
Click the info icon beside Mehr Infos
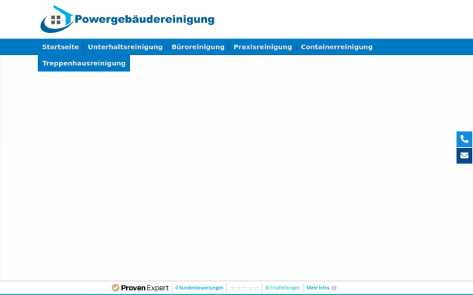tap(334, 288)
